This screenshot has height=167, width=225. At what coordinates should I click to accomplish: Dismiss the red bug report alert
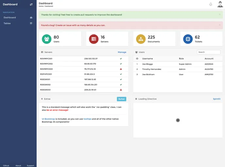tap(220, 25)
